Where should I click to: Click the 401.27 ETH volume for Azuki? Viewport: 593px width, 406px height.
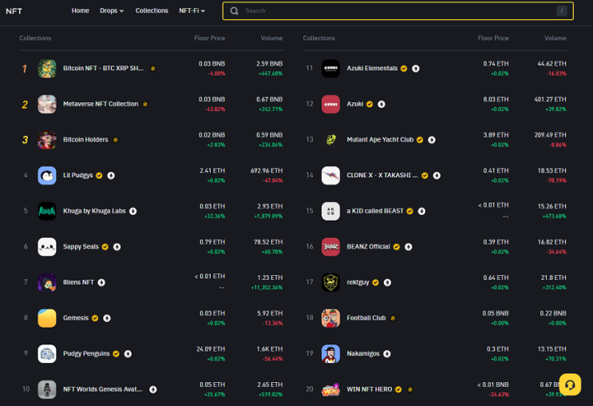pos(550,100)
